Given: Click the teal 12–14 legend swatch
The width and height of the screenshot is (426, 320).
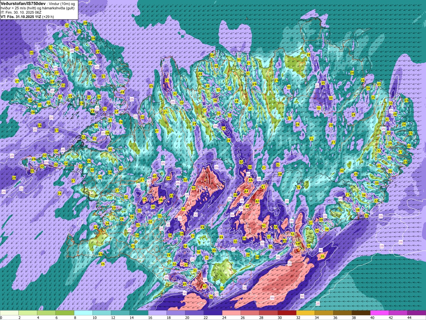Looking at the screenshot, I should click(x=120, y=313).
